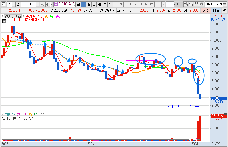The width and height of the screenshot is (228, 147).
Task: Choose interval 10 button
Action: (131, 4)
